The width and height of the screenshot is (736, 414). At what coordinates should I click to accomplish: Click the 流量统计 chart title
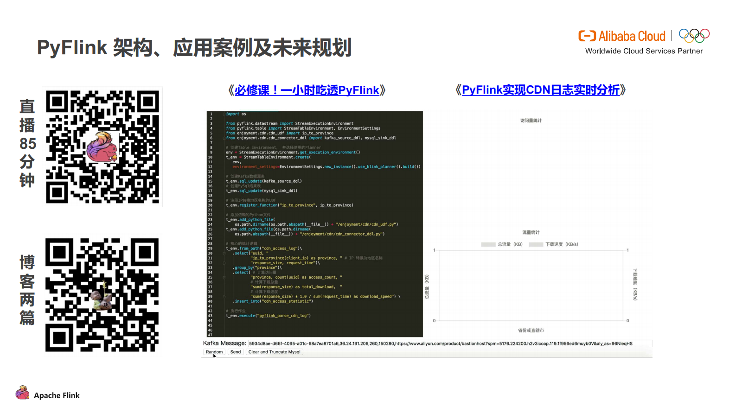(531, 233)
